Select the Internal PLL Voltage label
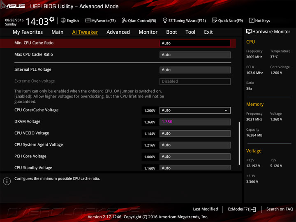The image size is (296, 222). tap(33, 69)
